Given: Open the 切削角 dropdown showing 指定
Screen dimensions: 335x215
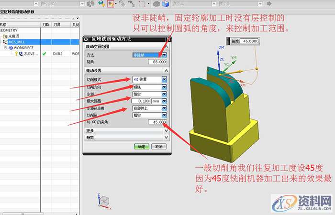Looking at the screenshot, I should 164,115.
